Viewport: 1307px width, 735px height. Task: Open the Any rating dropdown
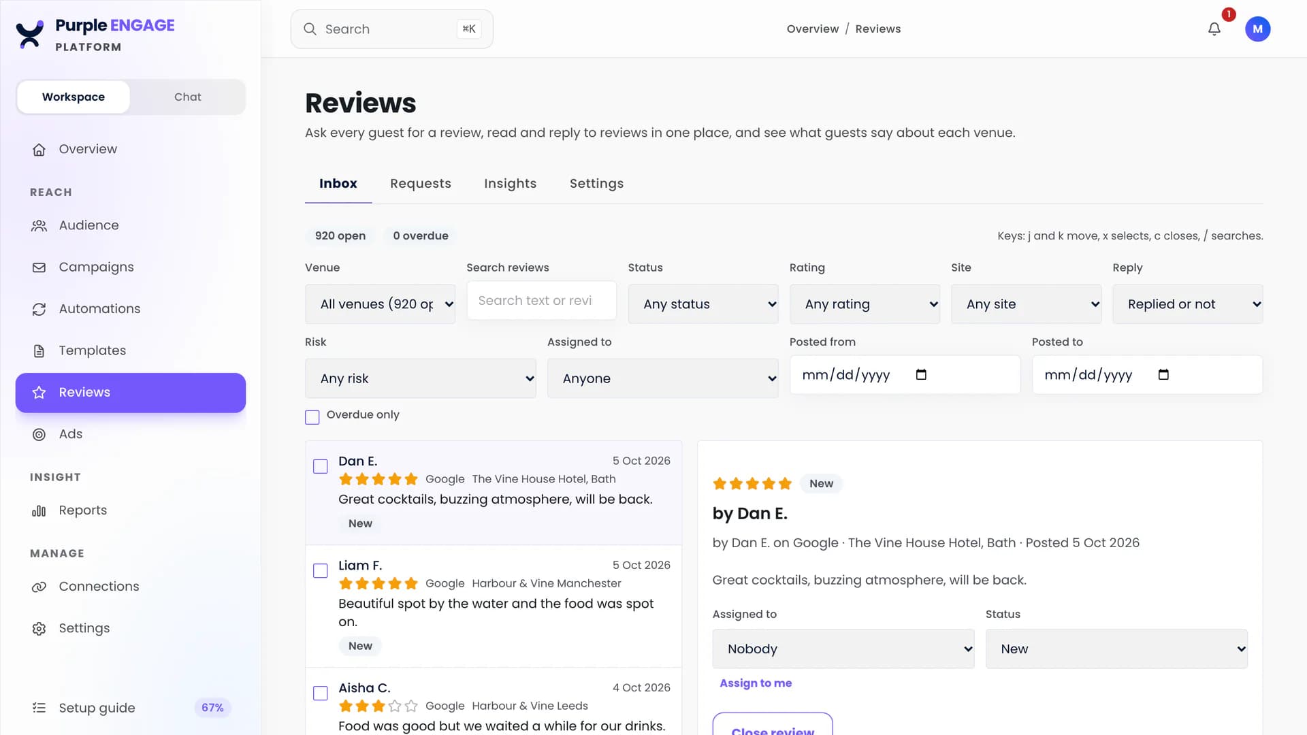click(865, 304)
